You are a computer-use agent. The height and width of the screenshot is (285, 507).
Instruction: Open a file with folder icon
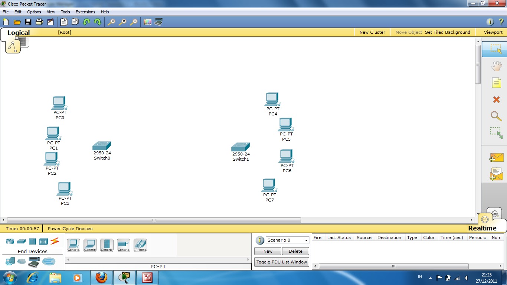tap(17, 22)
